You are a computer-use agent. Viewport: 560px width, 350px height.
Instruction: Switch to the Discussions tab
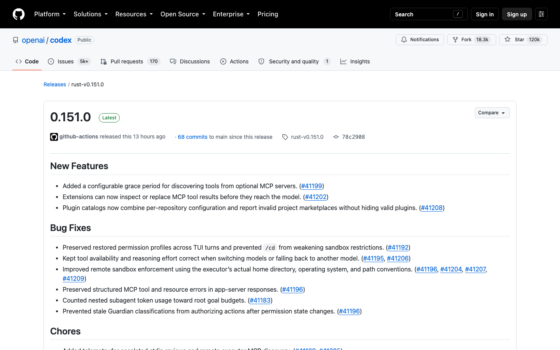190,61
